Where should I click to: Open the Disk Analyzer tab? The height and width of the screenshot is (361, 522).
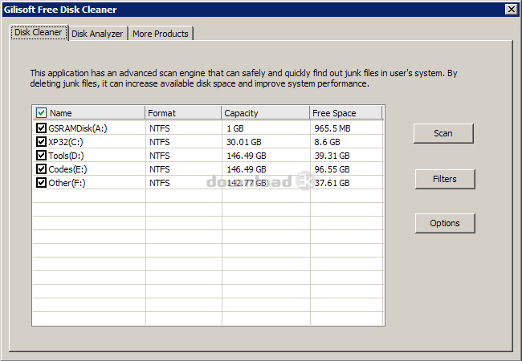97,34
